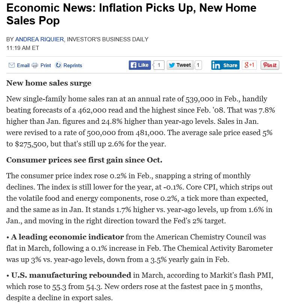The width and height of the screenshot is (288, 307).
Task: Click the Email text link
Action: point(23,65)
